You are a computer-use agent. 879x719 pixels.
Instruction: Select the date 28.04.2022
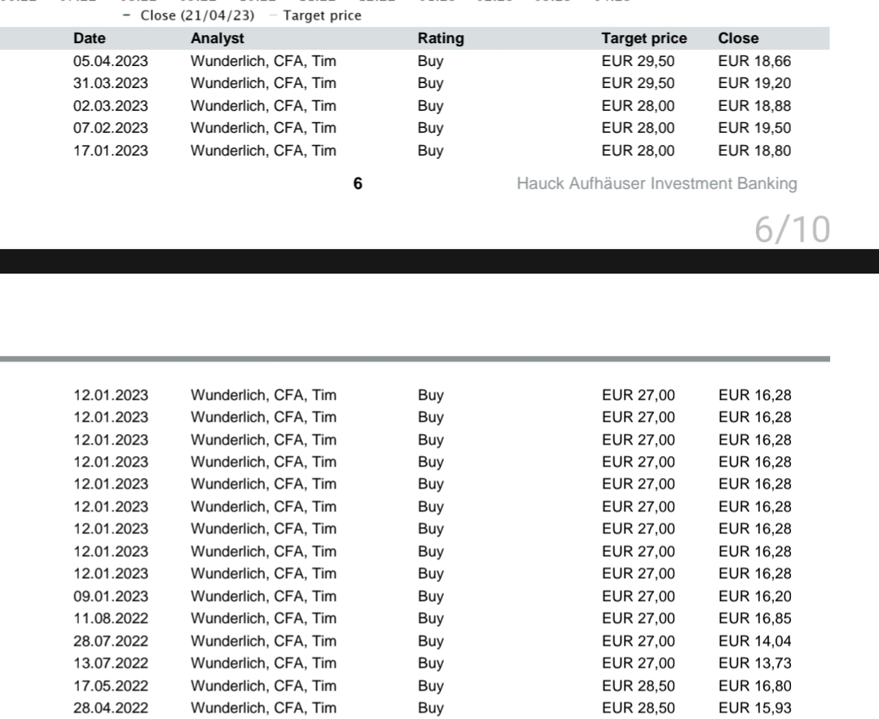(x=111, y=708)
